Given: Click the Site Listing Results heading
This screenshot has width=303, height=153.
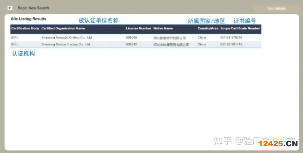Looking at the screenshot, I should 29,19.
